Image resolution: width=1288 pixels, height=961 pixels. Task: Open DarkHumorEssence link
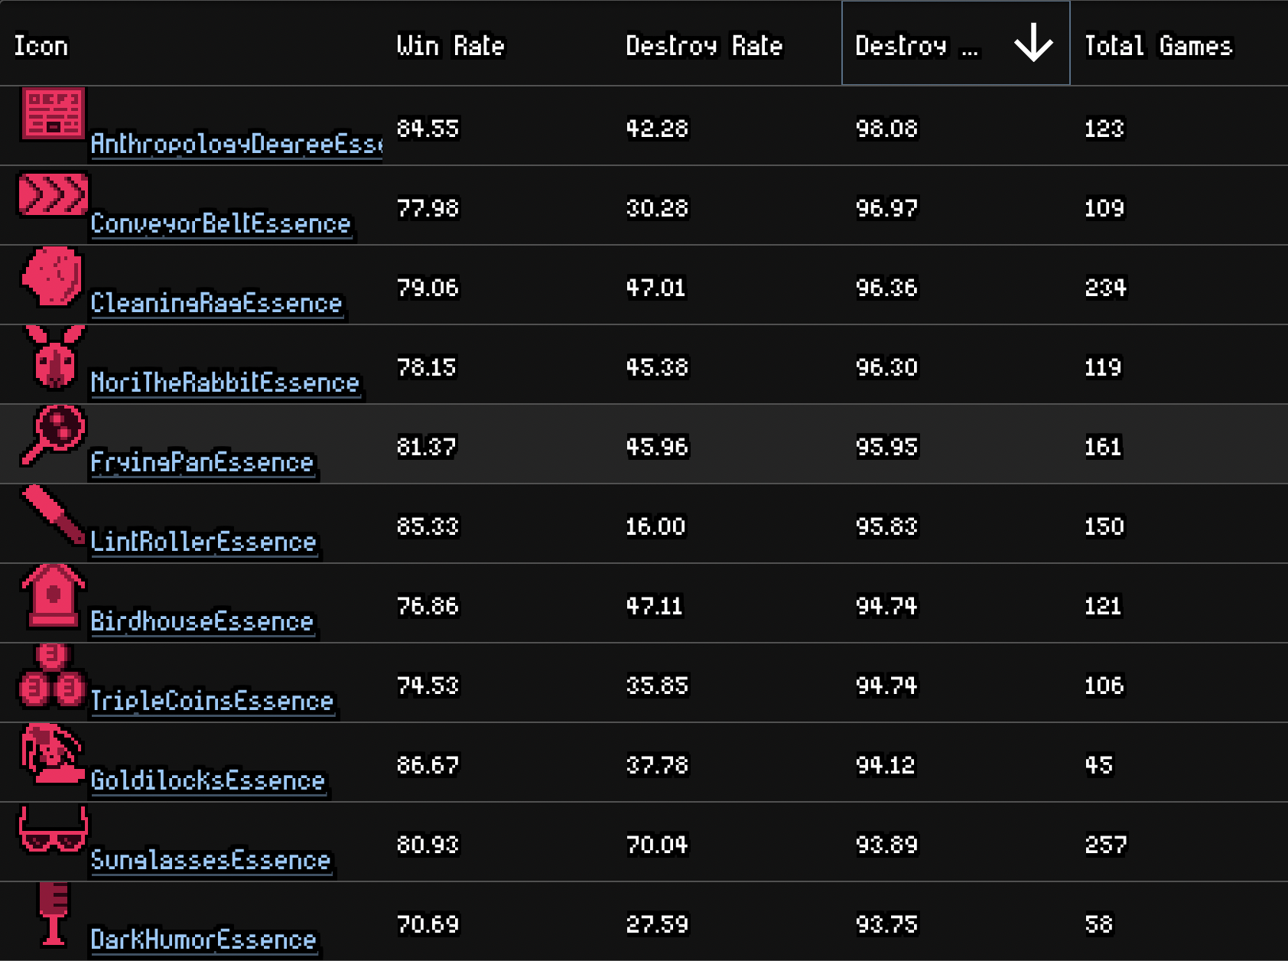[203, 940]
